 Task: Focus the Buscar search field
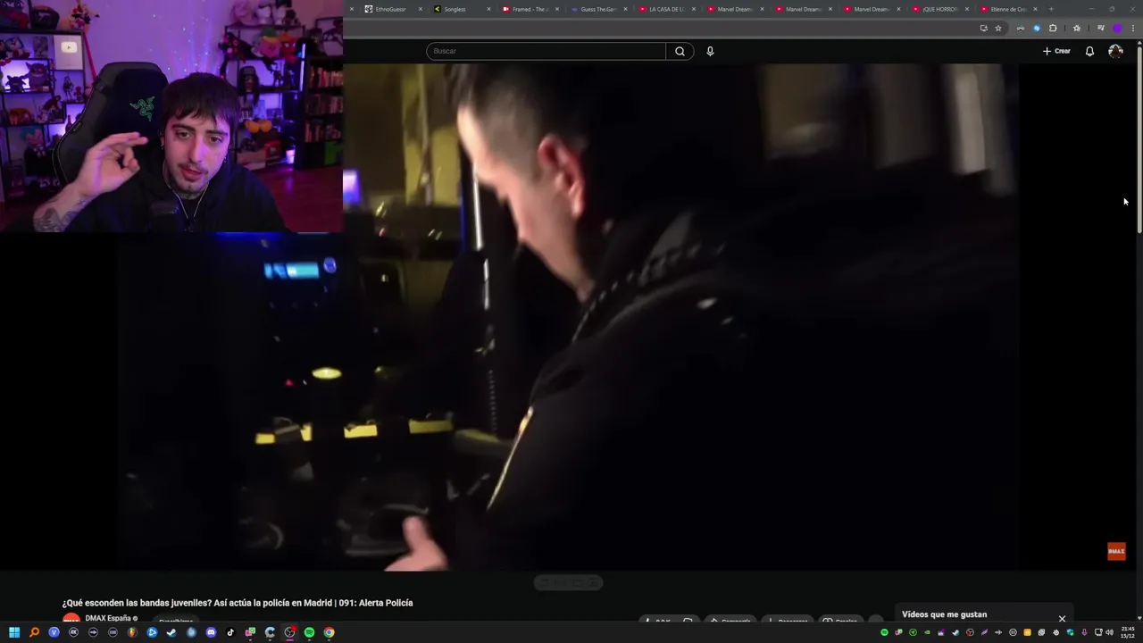(546, 51)
